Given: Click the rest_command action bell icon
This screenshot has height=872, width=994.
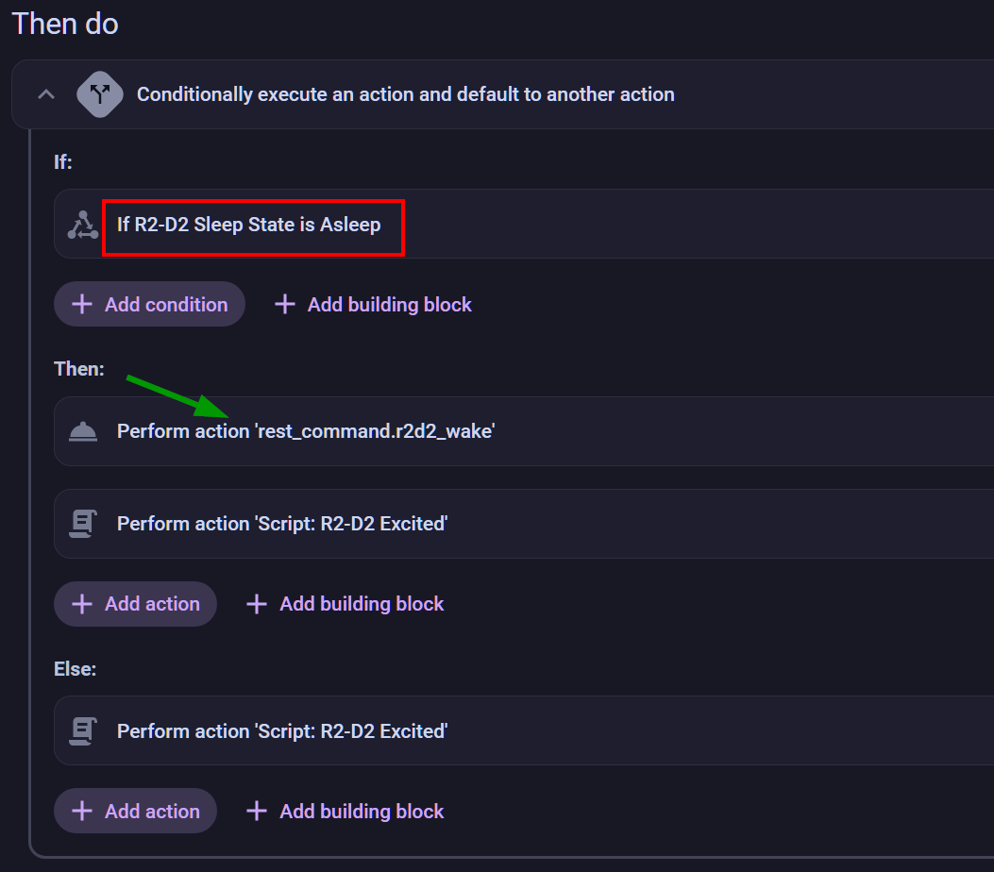Looking at the screenshot, I should pos(83,431).
